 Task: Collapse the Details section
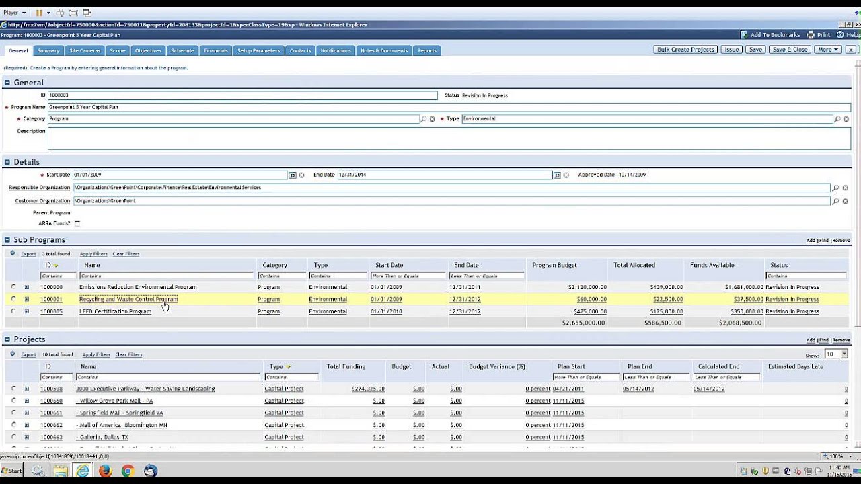pos(7,162)
